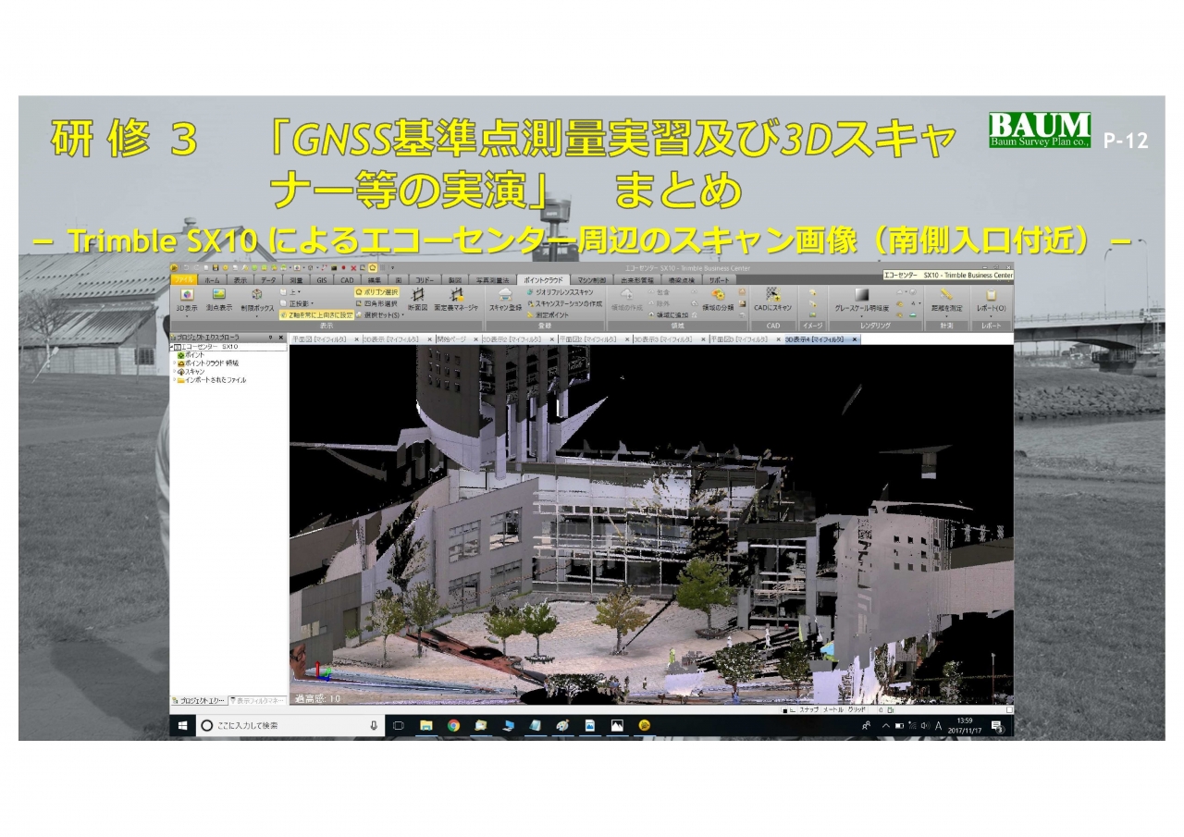Open Chrome from the Windows taskbar
The height and width of the screenshot is (837, 1184).
point(453,725)
